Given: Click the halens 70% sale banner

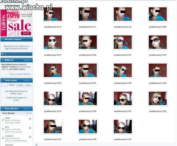Looking at the screenshot, I should [16, 23].
